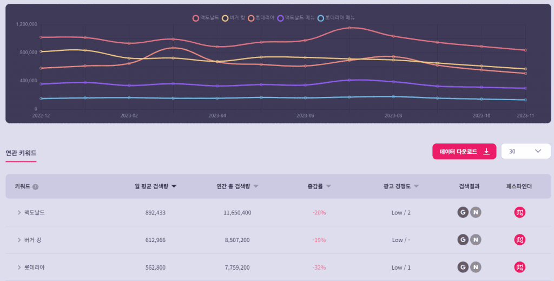Toggle 맥도날드 series in chart legend
554x281 pixels.
[x=206, y=18]
